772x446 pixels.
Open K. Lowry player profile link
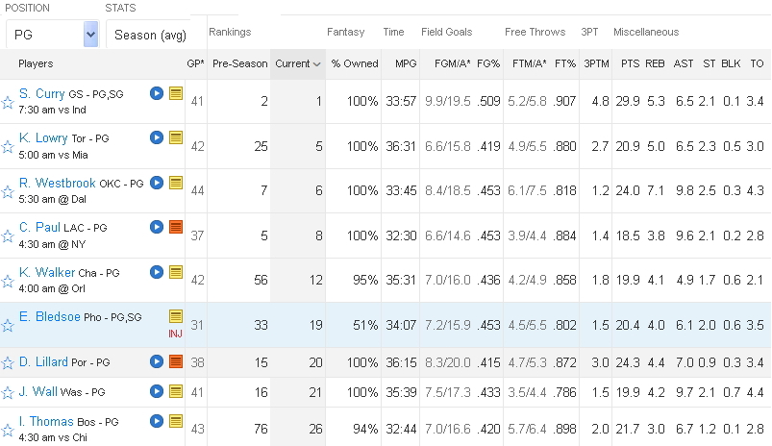click(43, 137)
